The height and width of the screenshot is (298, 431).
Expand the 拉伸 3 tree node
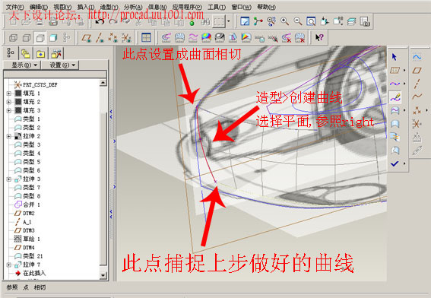click(x=9, y=179)
